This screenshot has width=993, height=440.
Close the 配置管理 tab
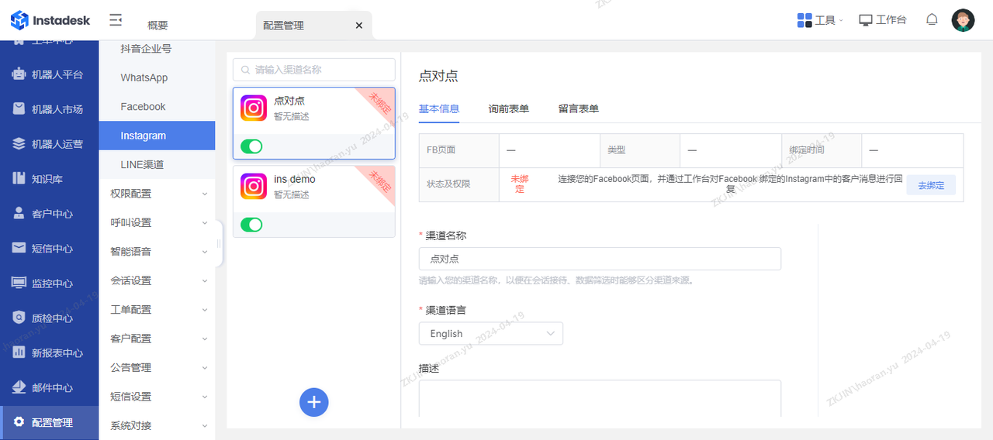358,26
